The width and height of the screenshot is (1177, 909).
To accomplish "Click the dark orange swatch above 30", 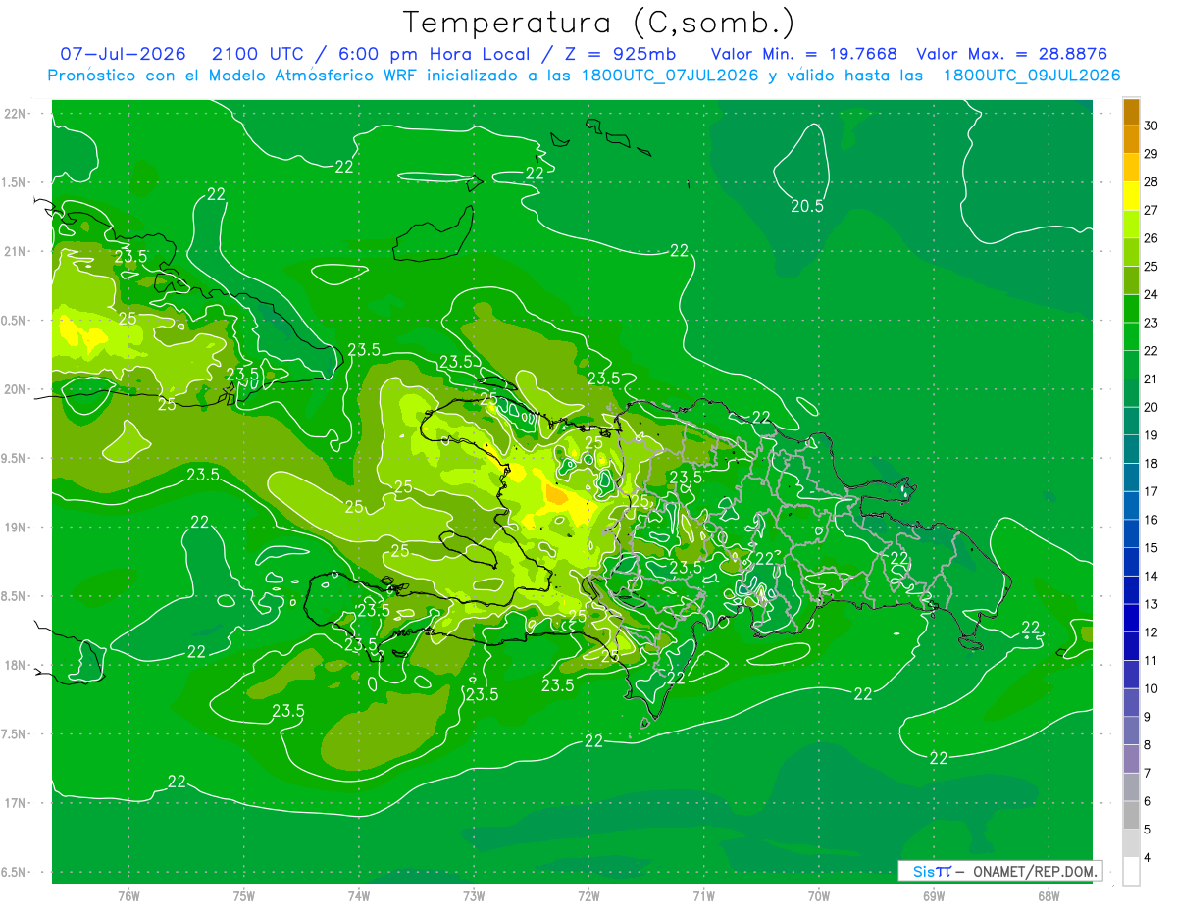I will (x=1131, y=112).
